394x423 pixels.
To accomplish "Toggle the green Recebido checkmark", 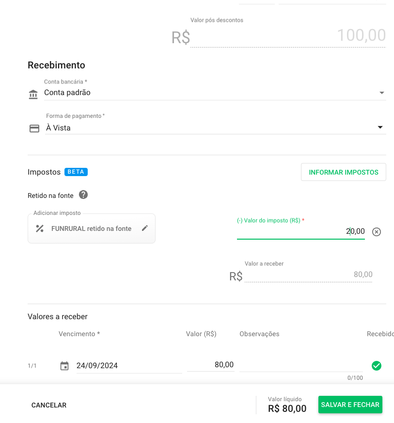I will 377,366.
